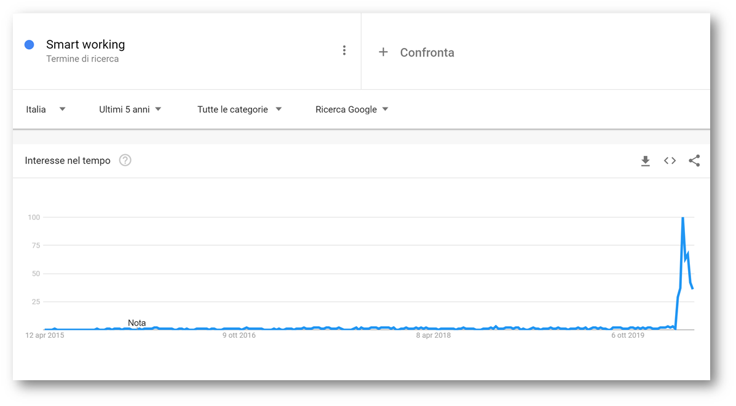736x406 pixels.
Task: Click the Confronta compare text
Action: tap(427, 52)
